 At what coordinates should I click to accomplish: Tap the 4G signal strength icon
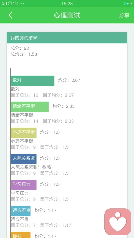point(4,3)
